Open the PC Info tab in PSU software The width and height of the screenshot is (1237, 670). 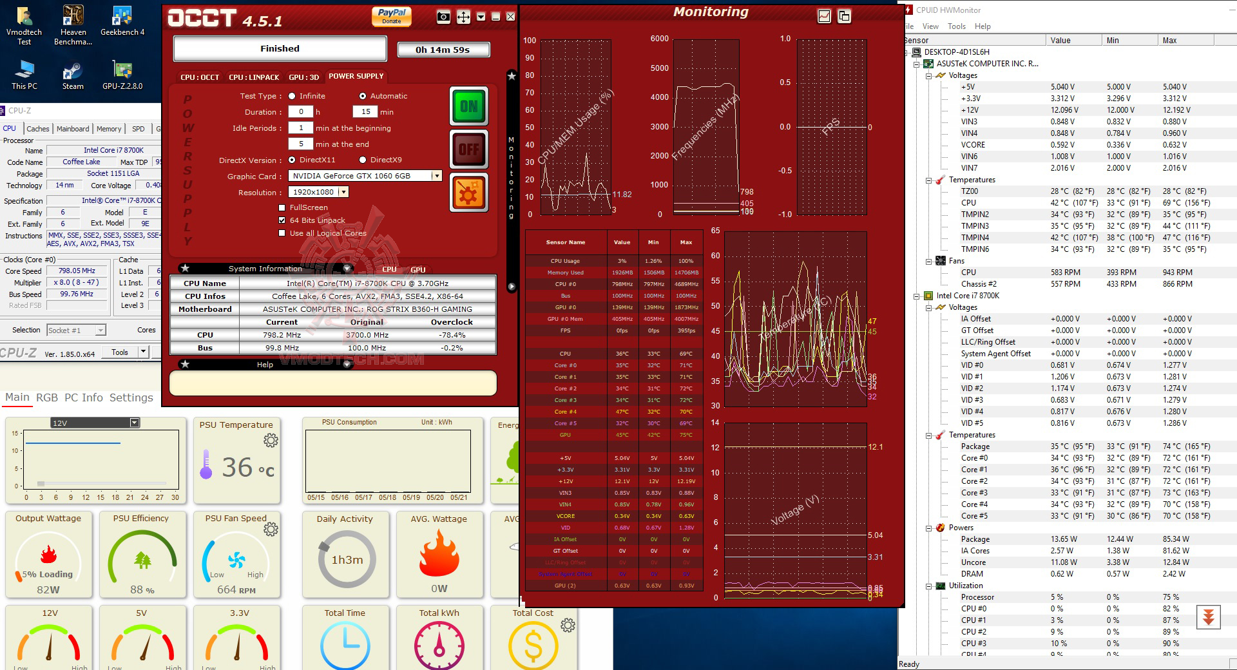pyautogui.click(x=84, y=397)
